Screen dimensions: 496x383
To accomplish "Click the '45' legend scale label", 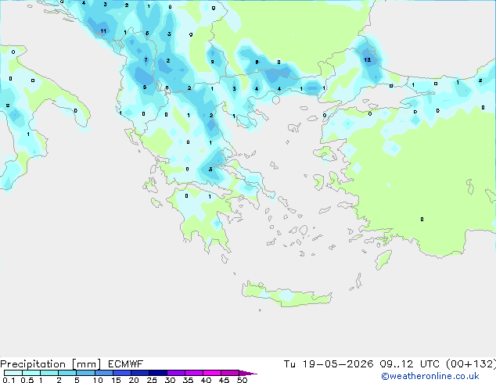I will (224, 380).
